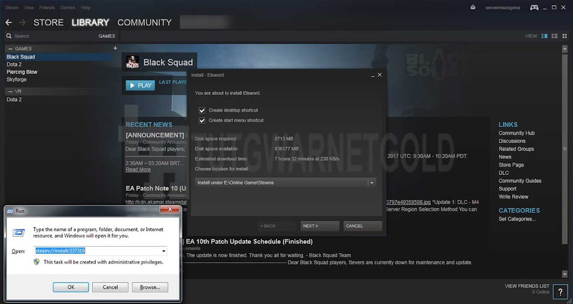Expand the Run dialog Open history dropdown
Image resolution: width=573 pixels, height=304 pixels.
click(x=164, y=251)
